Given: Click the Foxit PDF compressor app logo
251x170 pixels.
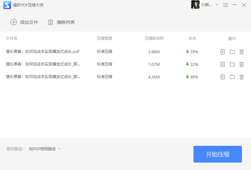Looking at the screenshot, I should click(7, 5).
